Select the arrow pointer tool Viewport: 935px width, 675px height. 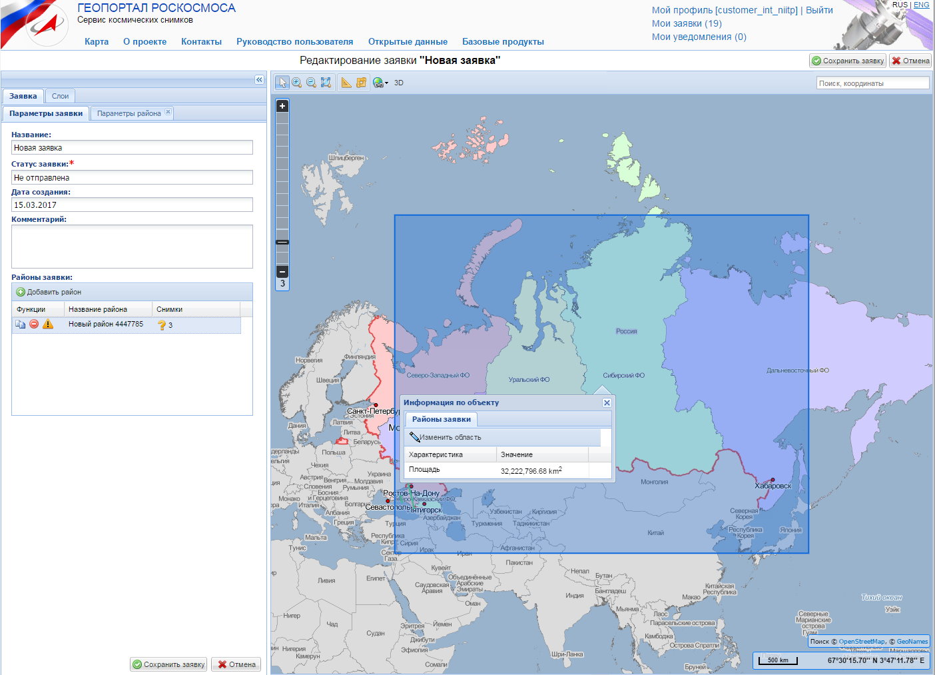[282, 83]
